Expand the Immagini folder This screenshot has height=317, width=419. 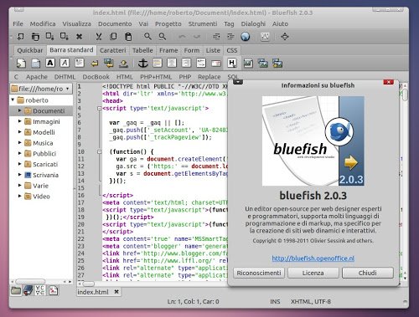20,121
